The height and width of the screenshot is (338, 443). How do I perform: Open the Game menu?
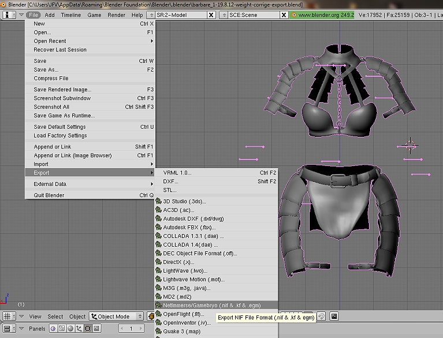(x=94, y=15)
